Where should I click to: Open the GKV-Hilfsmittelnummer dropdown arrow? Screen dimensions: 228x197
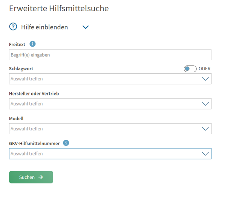[205, 154]
